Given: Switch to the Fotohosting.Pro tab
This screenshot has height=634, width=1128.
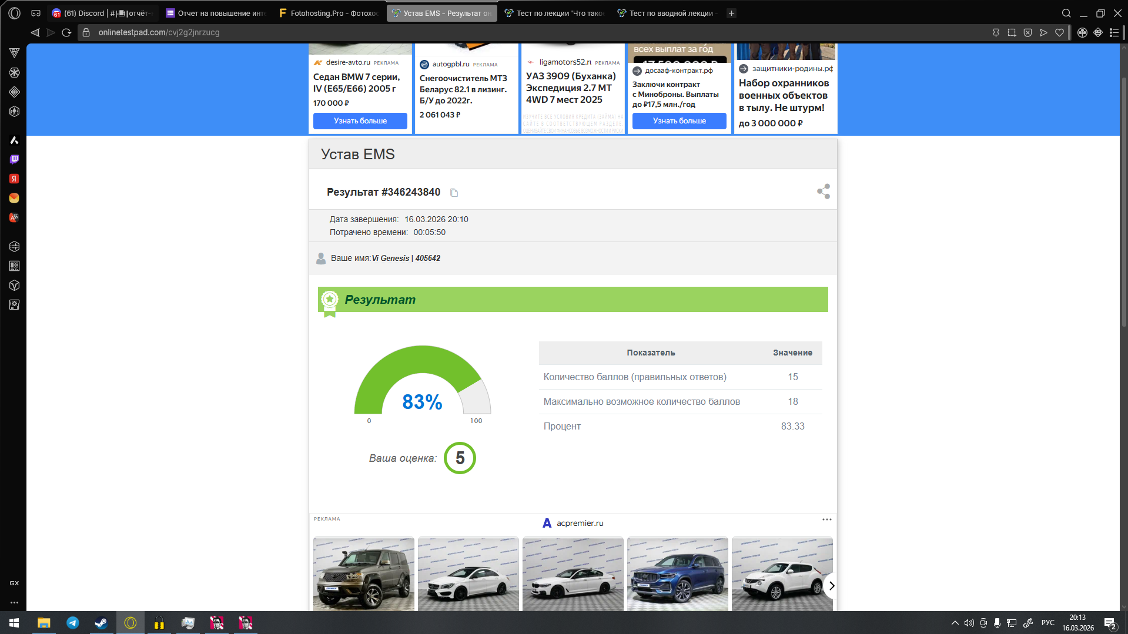Looking at the screenshot, I should click(329, 13).
